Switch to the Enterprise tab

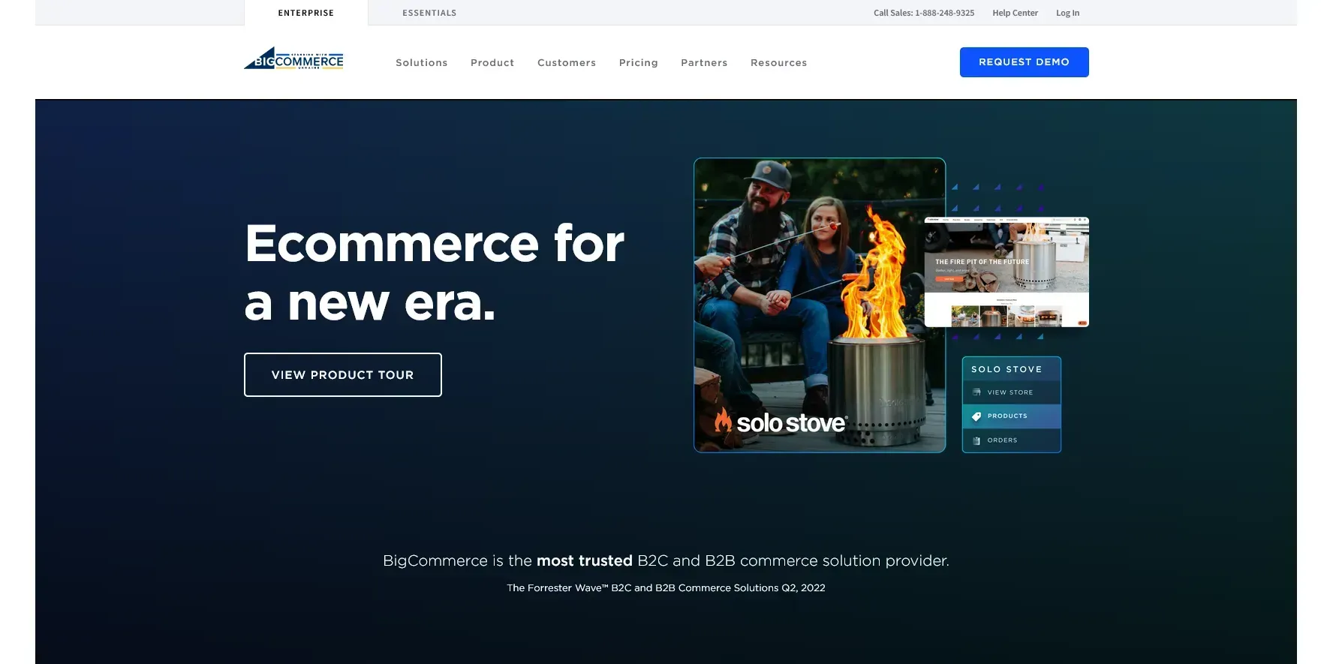coord(305,13)
